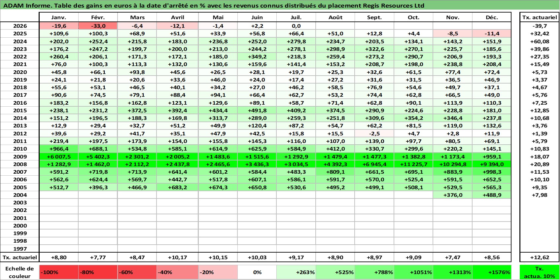Click the +8,80 actuarial rate under Janv.
The width and height of the screenshot is (560, 280).
(59, 257)
